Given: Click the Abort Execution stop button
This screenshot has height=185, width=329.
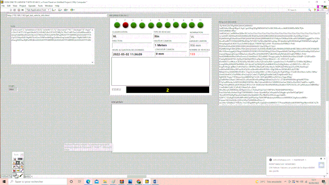Looking at the screenshot, I should point(19,10).
